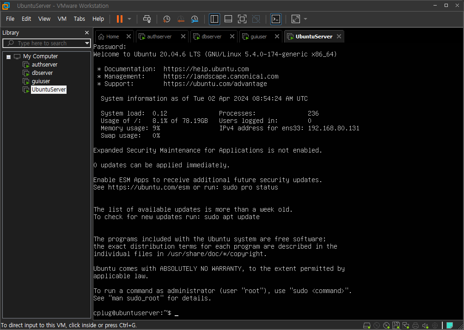Open the Edit menu
This screenshot has height=330, width=464.
[x=26, y=18]
